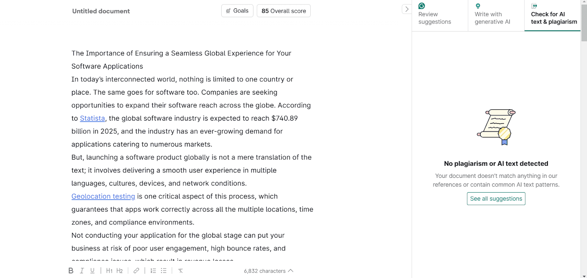Viewport: 587px width, 278px height.
Task: Create a numbered list
Action: (153, 271)
